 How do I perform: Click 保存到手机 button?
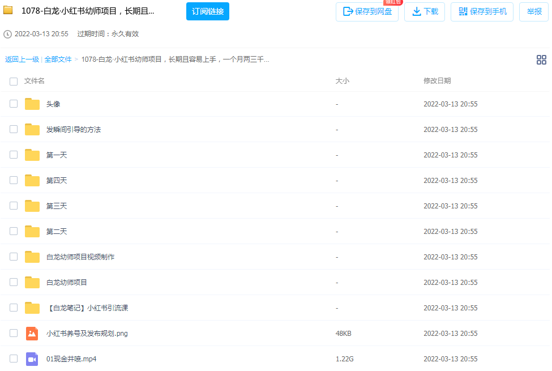click(x=482, y=12)
